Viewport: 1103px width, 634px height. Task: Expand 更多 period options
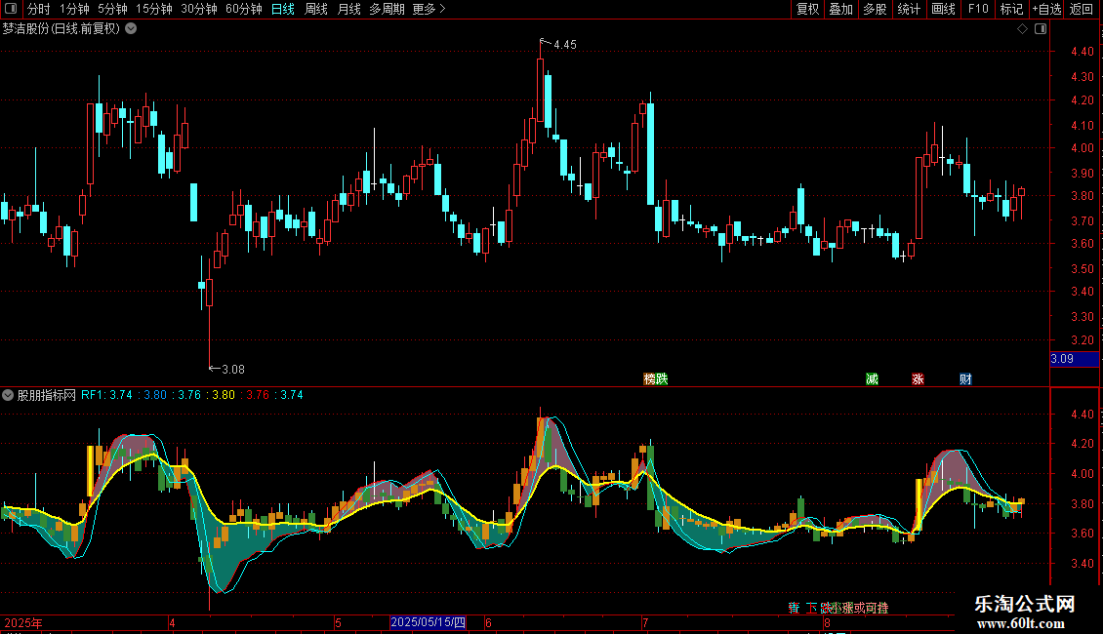coord(429,9)
